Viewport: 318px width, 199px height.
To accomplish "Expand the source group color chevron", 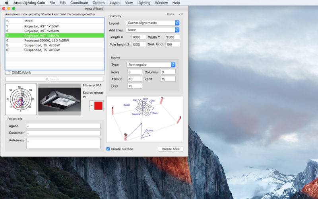I will coord(92,105).
